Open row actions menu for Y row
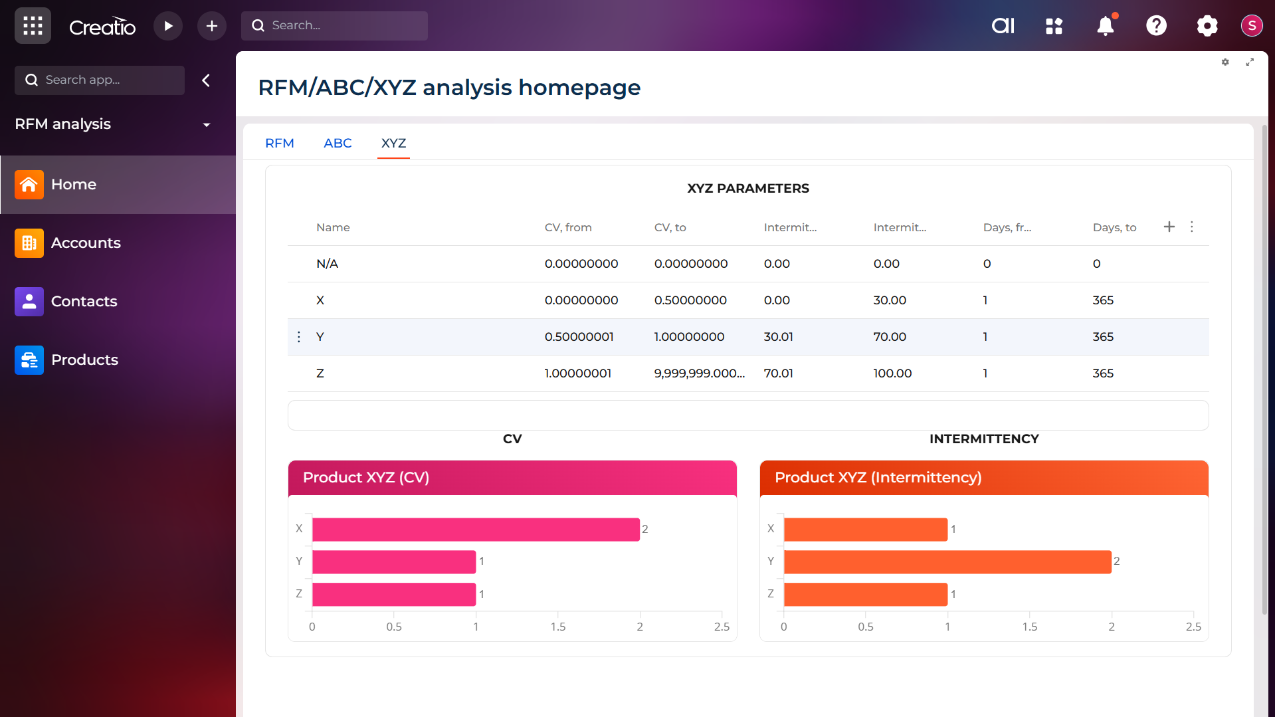The width and height of the screenshot is (1275, 717). (299, 337)
